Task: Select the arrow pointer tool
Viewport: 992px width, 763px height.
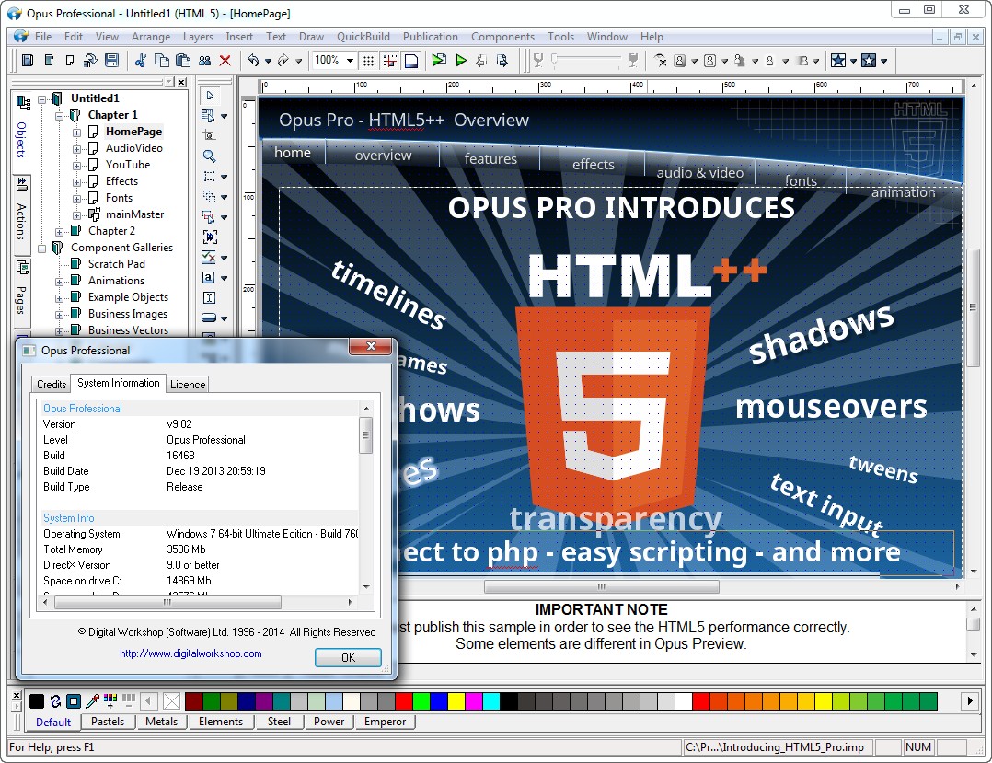Action: (209, 96)
